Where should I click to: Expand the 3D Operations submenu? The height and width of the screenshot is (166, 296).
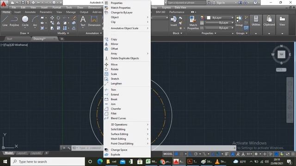127,125
